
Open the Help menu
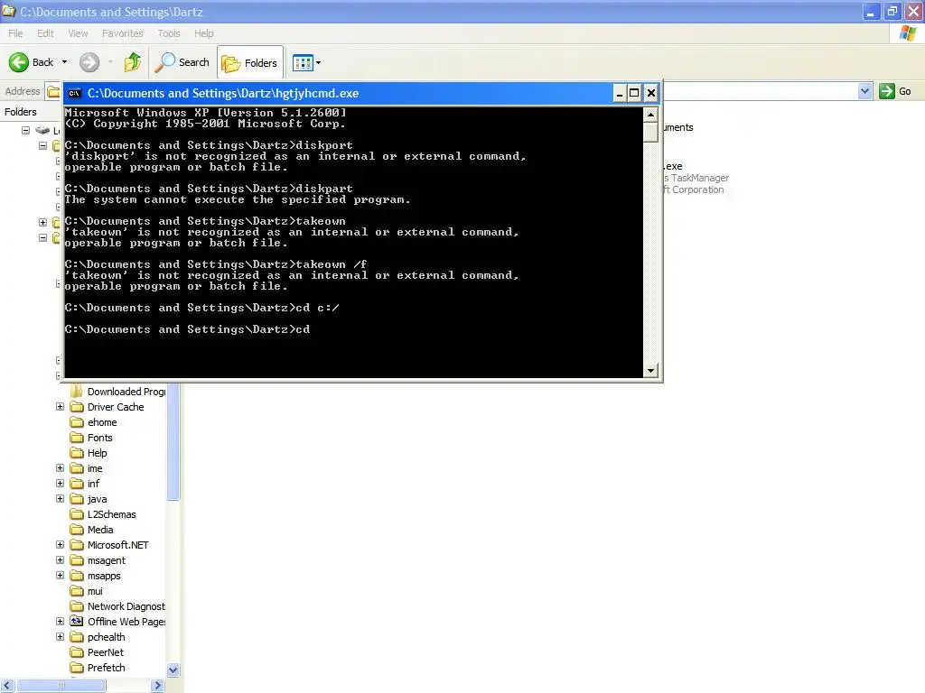coord(204,33)
